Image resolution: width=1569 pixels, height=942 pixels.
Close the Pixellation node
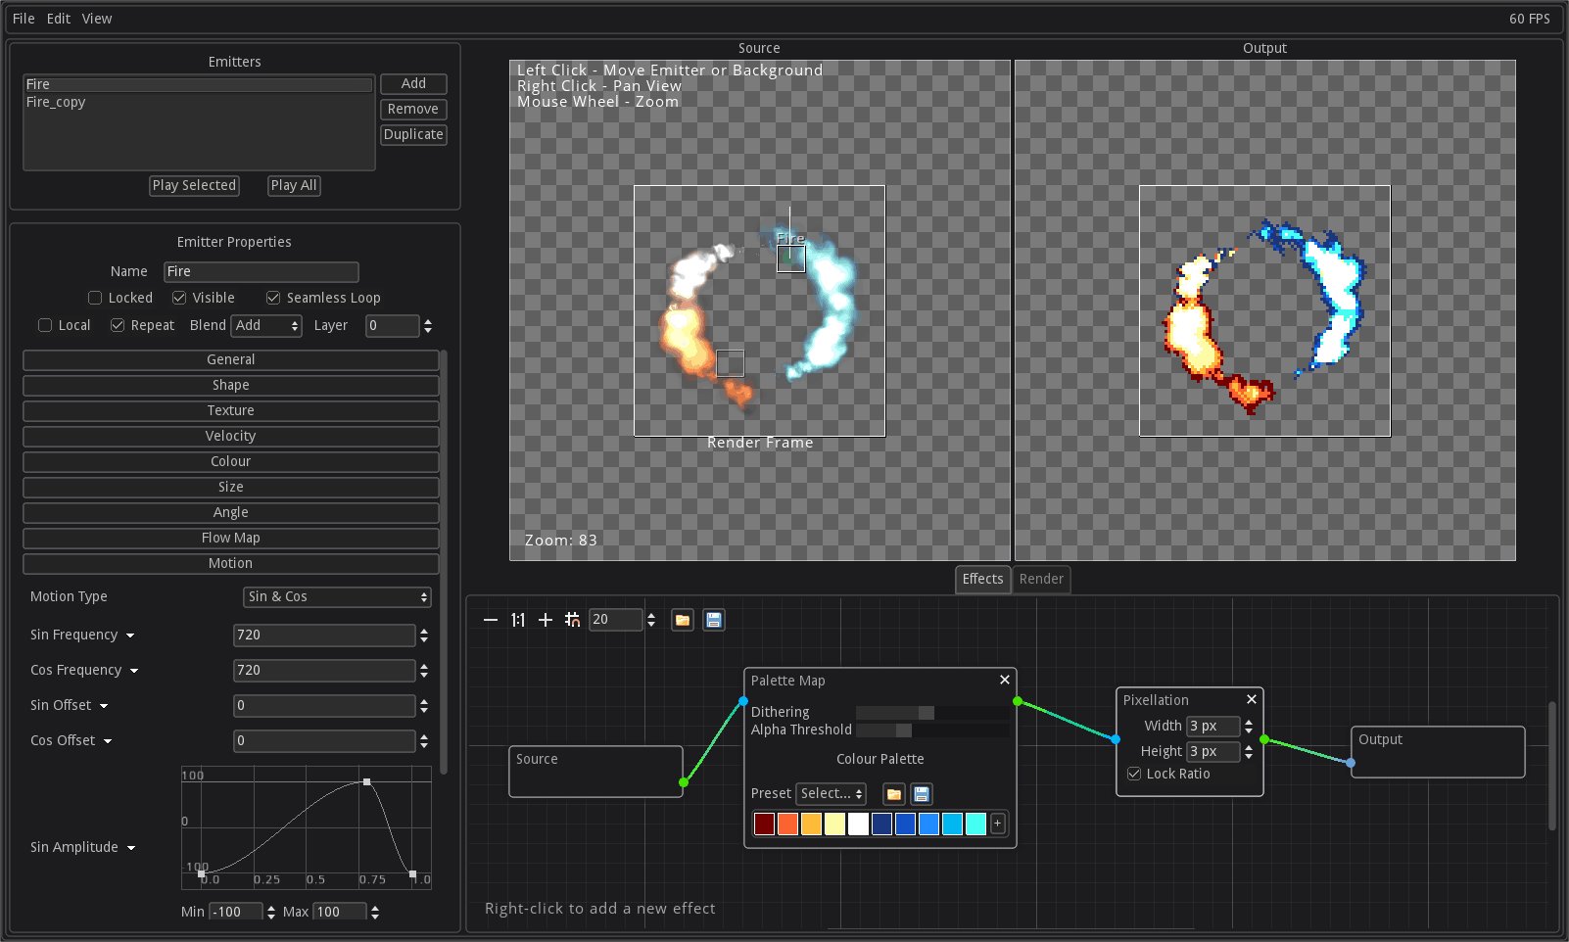1251,699
